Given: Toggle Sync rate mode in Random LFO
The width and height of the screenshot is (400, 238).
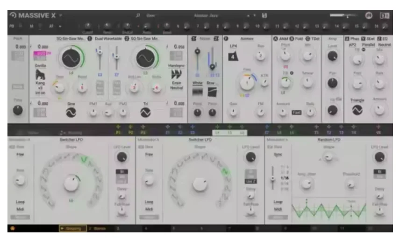Looking at the screenshot, I should [x=278, y=154].
